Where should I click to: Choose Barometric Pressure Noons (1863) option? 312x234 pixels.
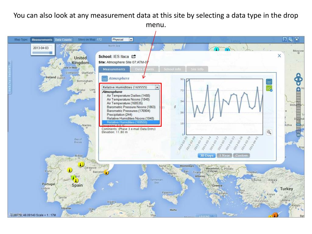click(x=131, y=107)
